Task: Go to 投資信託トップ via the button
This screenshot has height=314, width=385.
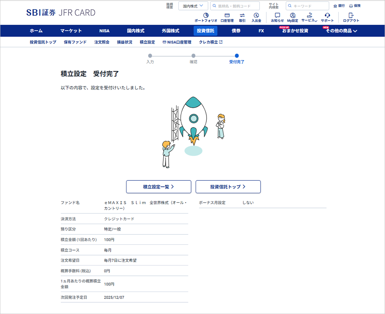Action: point(228,187)
